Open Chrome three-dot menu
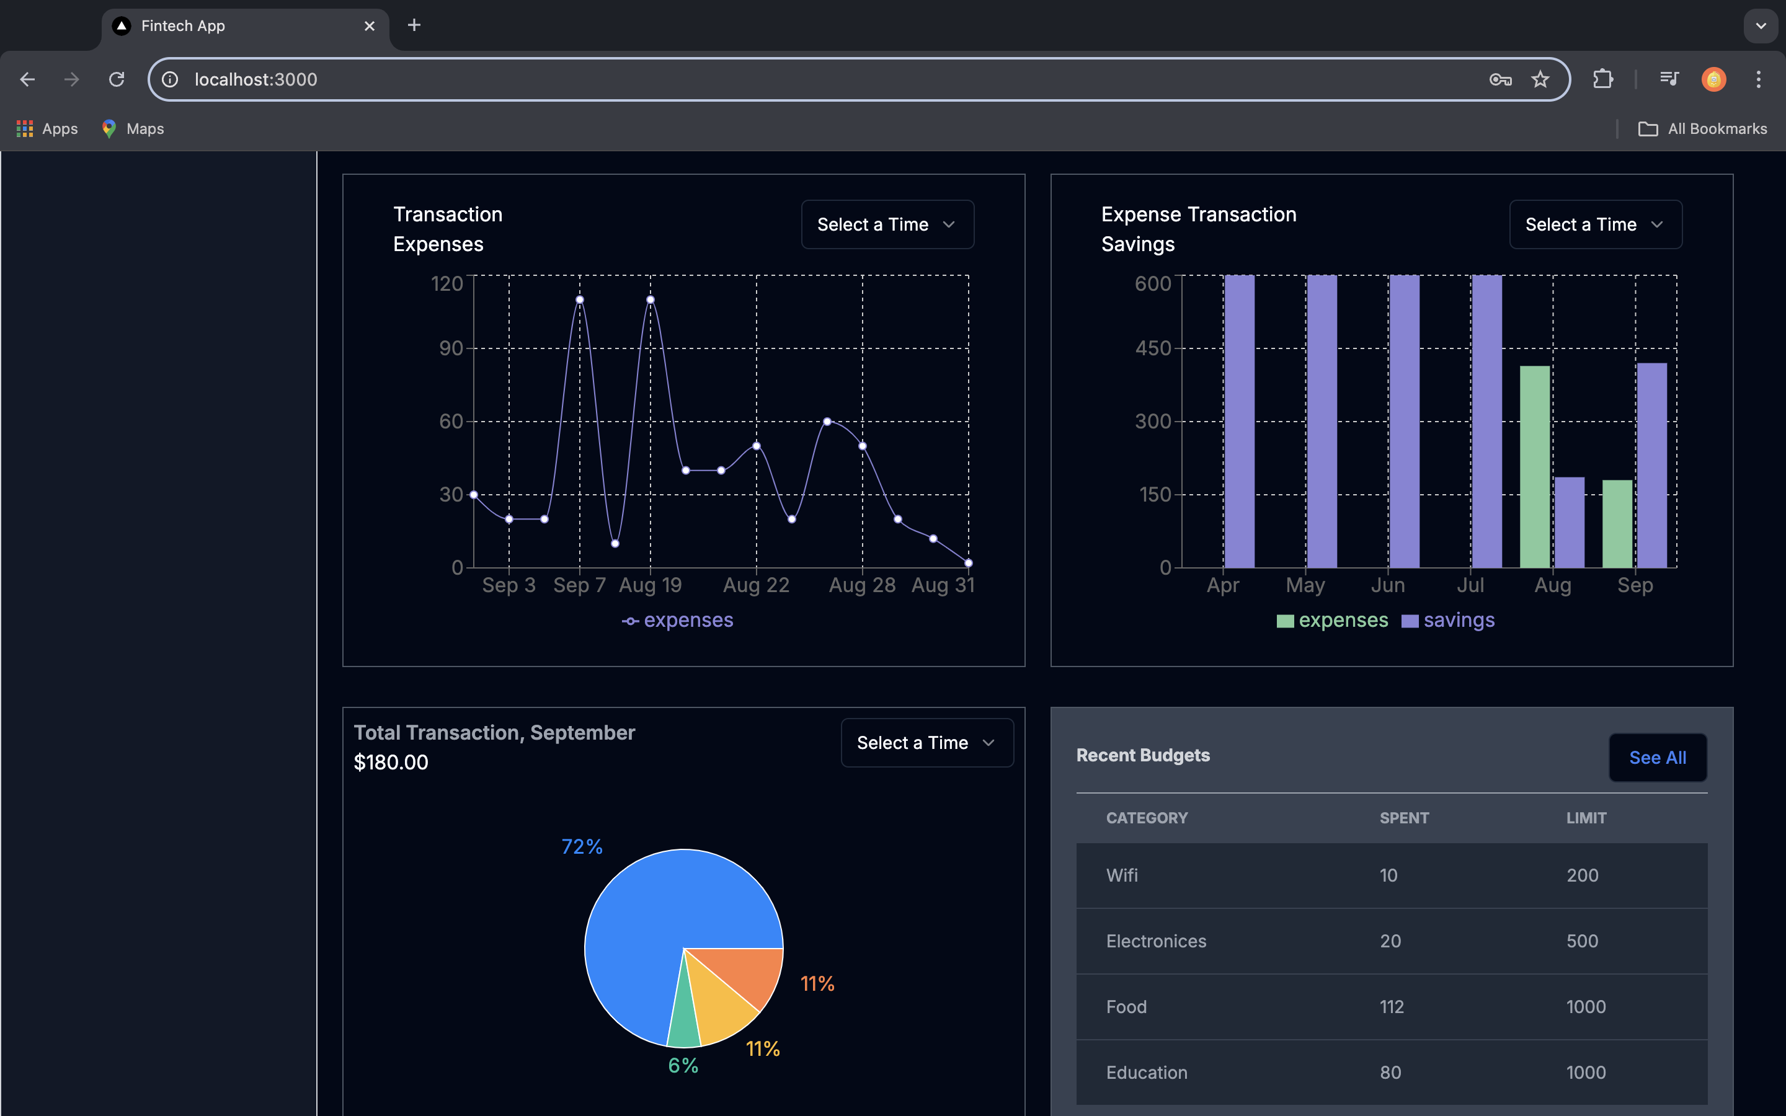The height and width of the screenshot is (1116, 1786). coord(1758,79)
